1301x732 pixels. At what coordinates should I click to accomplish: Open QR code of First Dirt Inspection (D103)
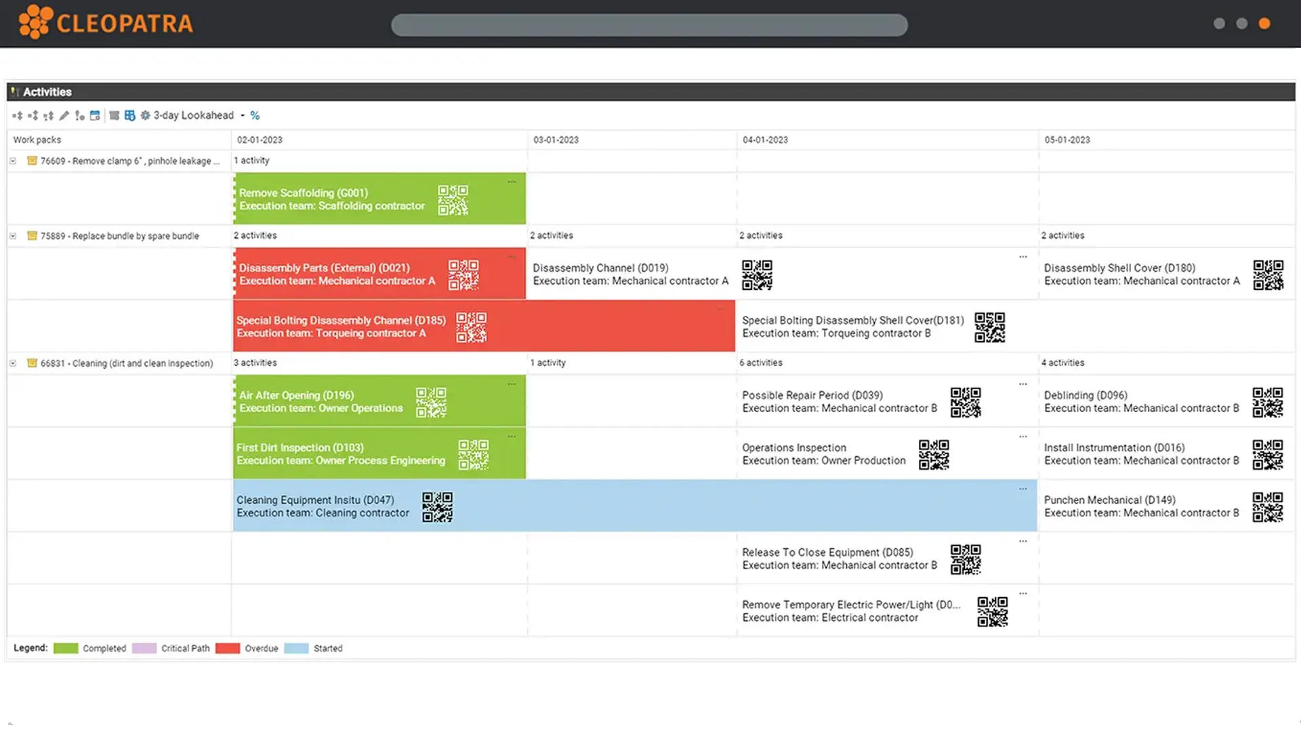tap(474, 454)
